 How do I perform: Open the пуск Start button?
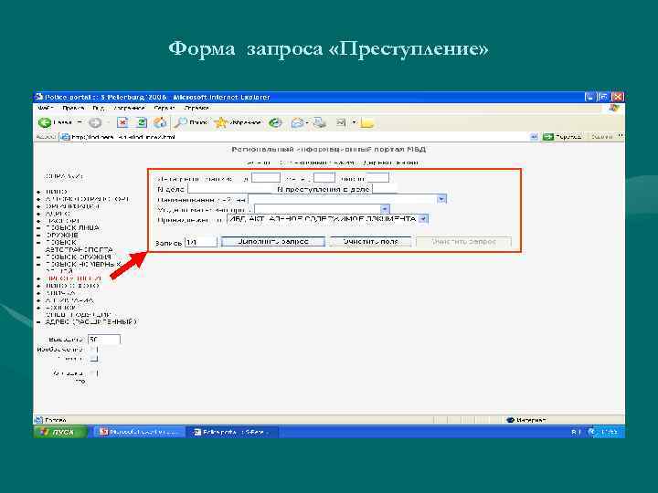(60, 432)
